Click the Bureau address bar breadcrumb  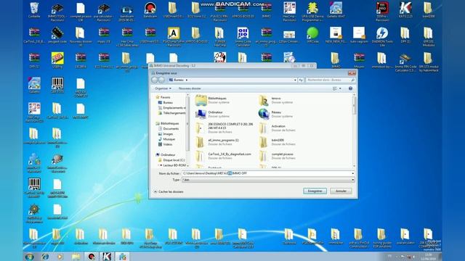pyautogui.click(x=178, y=80)
